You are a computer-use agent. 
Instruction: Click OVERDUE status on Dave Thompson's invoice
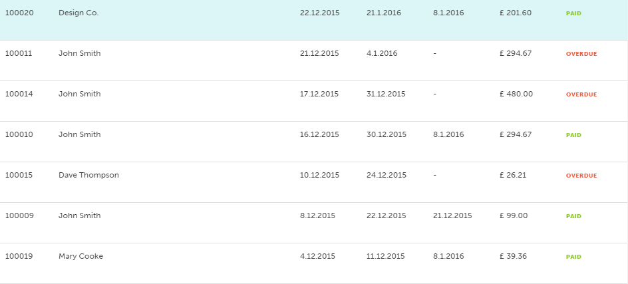[x=581, y=176]
